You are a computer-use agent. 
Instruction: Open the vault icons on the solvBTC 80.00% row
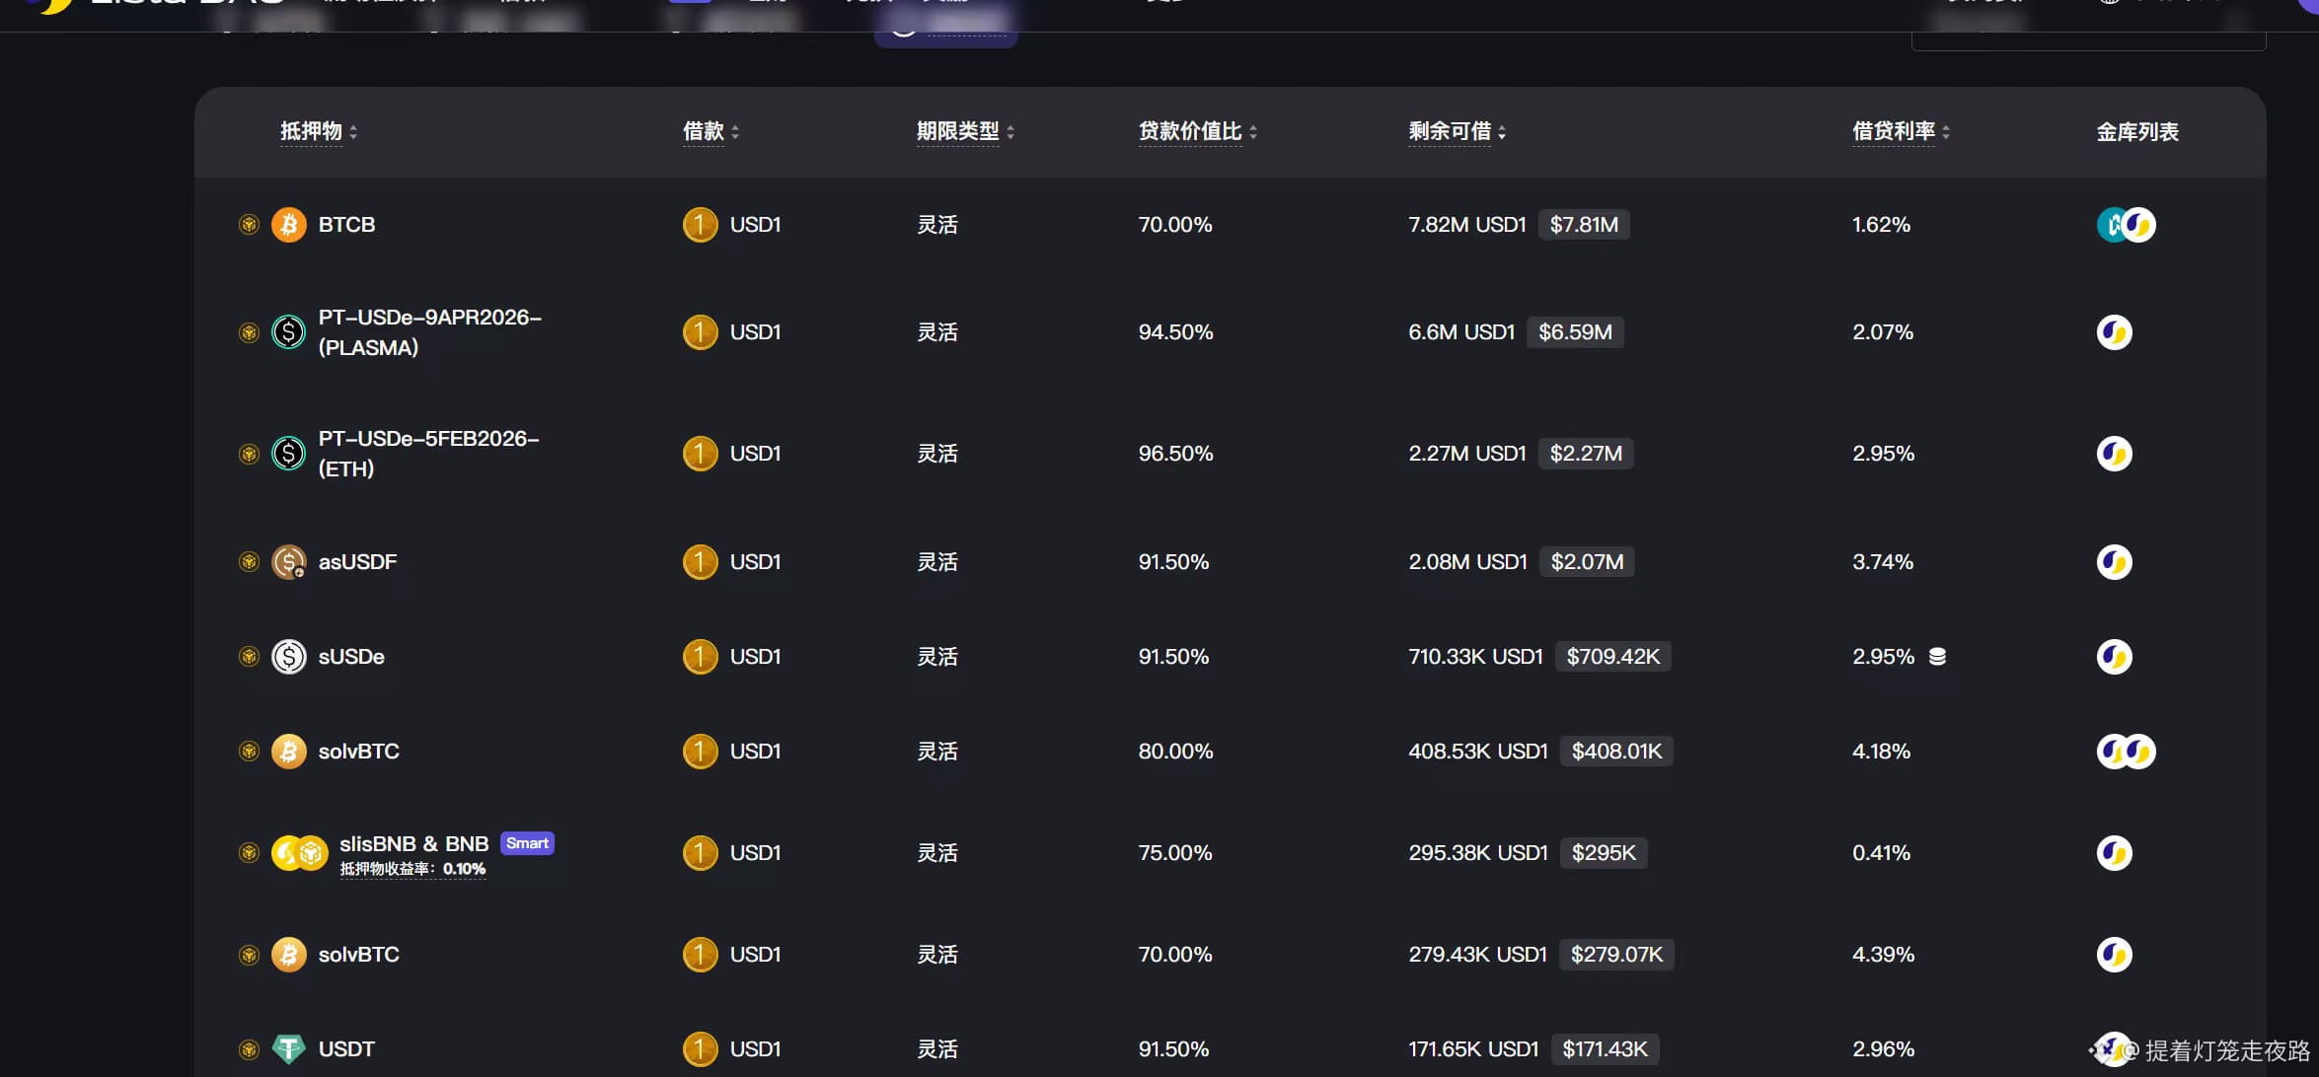coord(2125,752)
